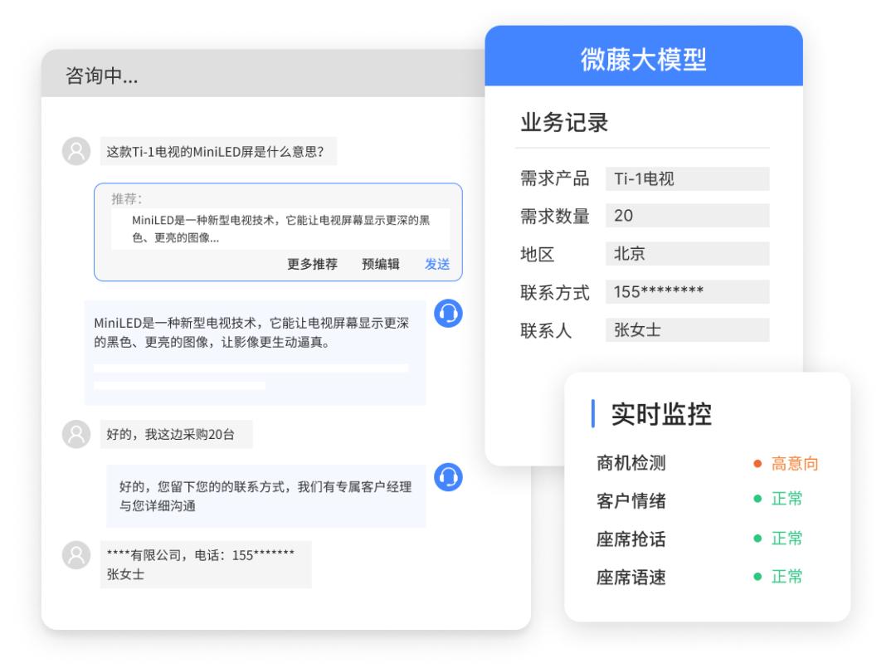
Task: Click green status dot for 座席语速
Action: pyautogui.click(x=757, y=577)
